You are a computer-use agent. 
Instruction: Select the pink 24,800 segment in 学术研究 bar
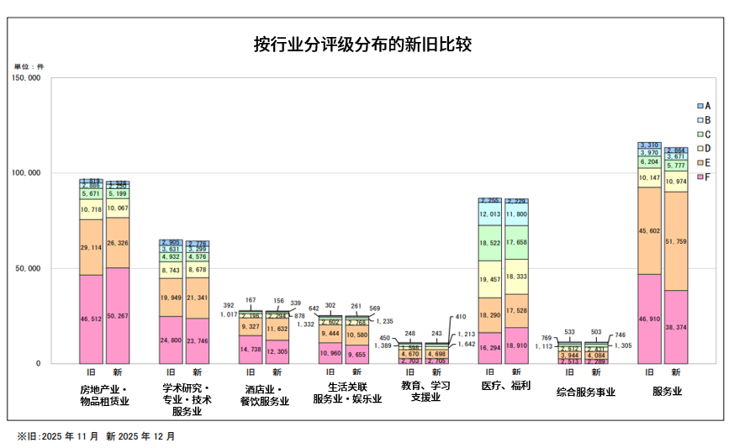171,340
